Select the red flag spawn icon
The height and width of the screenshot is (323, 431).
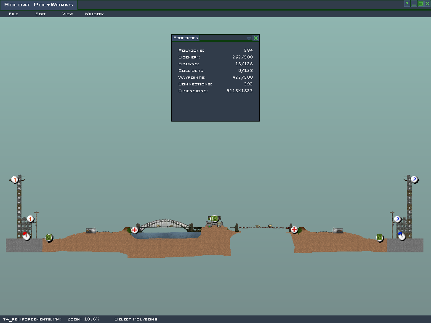pyautogui.click(x=27, y=236)
